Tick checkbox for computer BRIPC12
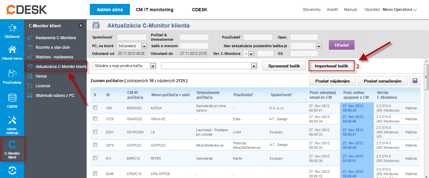This screenshot has height=178, width=429. click(x=95, y=158)
